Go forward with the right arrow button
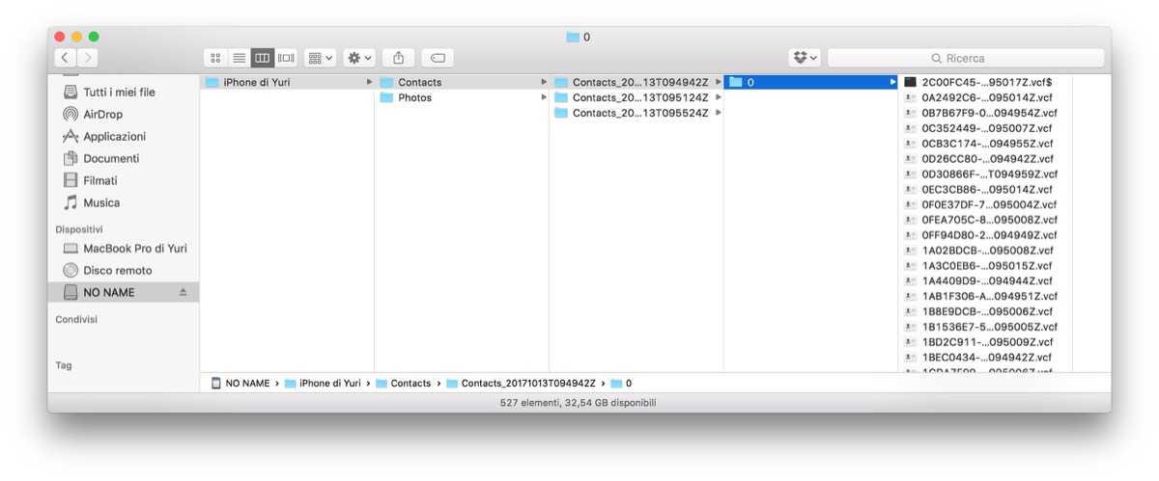Viewport: 1159px width, 481px height. click(x=87, y=58)
